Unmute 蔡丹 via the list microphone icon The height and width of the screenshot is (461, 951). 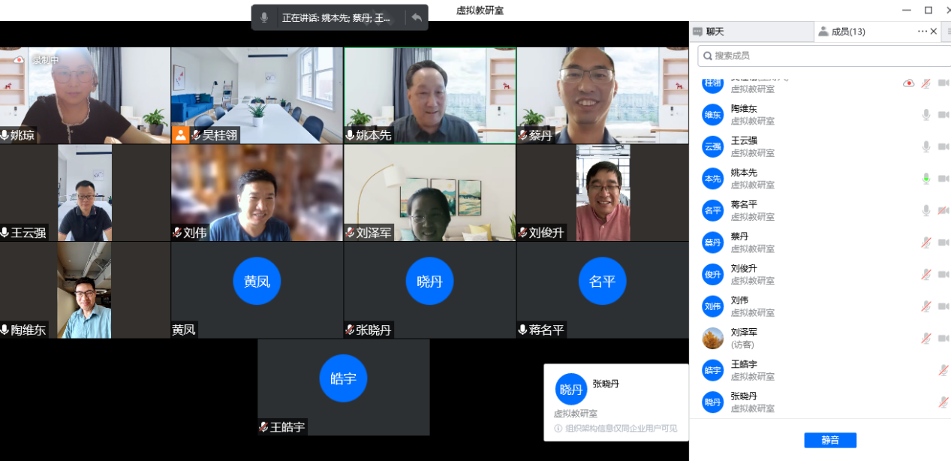(x=926, y=243)
